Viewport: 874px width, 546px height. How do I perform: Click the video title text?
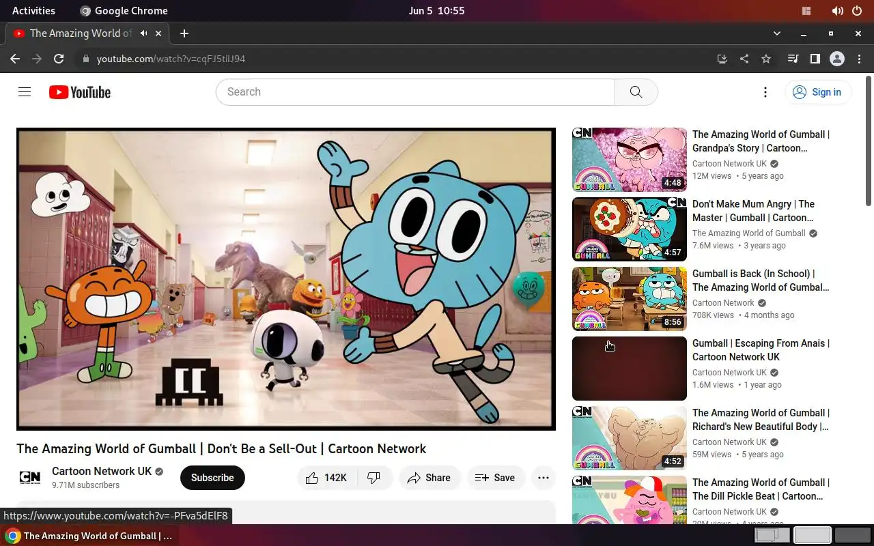[x=221, y=448]
